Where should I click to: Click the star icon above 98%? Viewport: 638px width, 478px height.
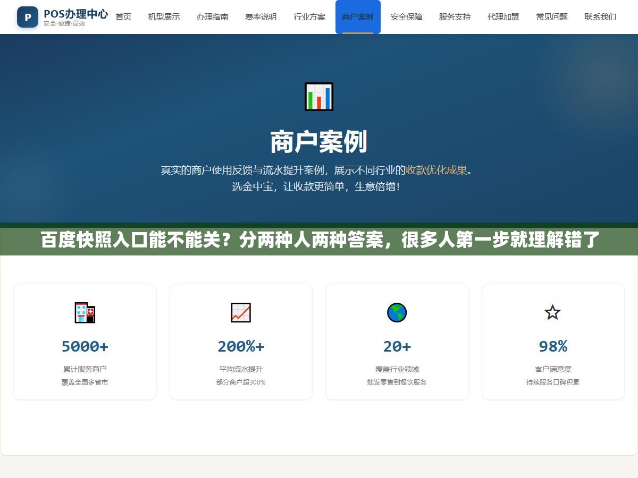pos(553,312)
